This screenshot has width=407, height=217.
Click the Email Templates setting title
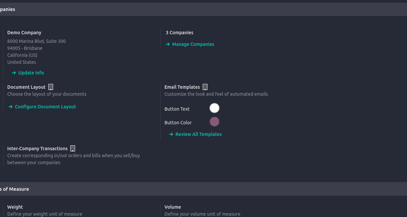[182, 87]
